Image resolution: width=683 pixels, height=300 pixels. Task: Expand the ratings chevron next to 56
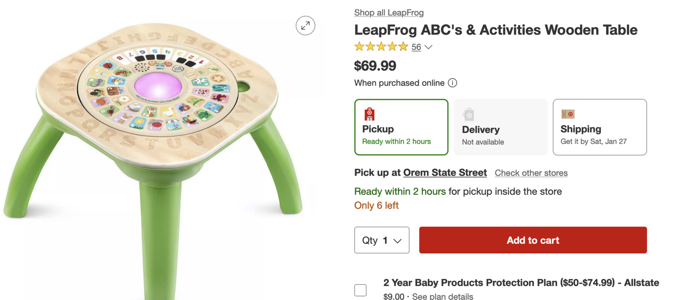click(429, 47)
